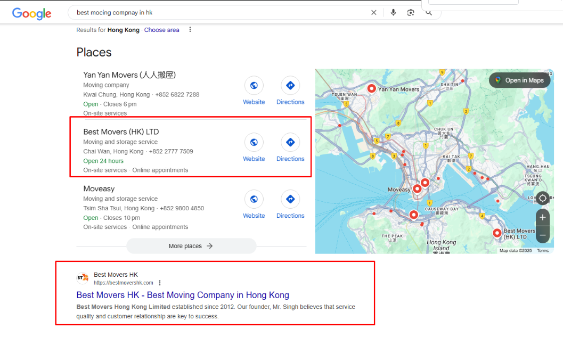Open Best Movers (HK) LTD listing title
Viewport: 563px width, 337px height.
coord(121,131)
